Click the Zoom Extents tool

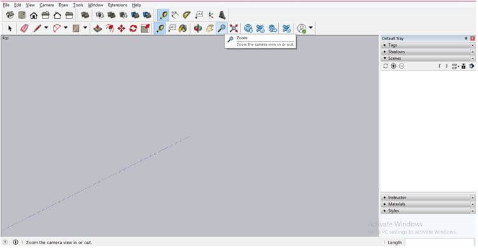tap(234, 29)
